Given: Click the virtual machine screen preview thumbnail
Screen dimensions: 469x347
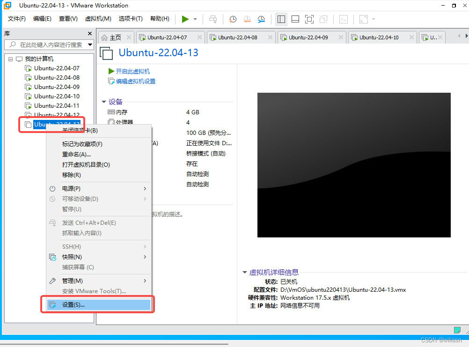Looking at the screenshot, I should [x=354, y=165].
